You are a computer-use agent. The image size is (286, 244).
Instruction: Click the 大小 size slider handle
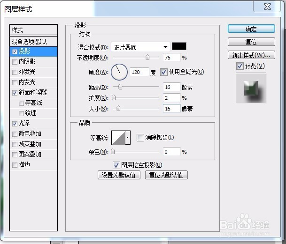click(118, 109)
